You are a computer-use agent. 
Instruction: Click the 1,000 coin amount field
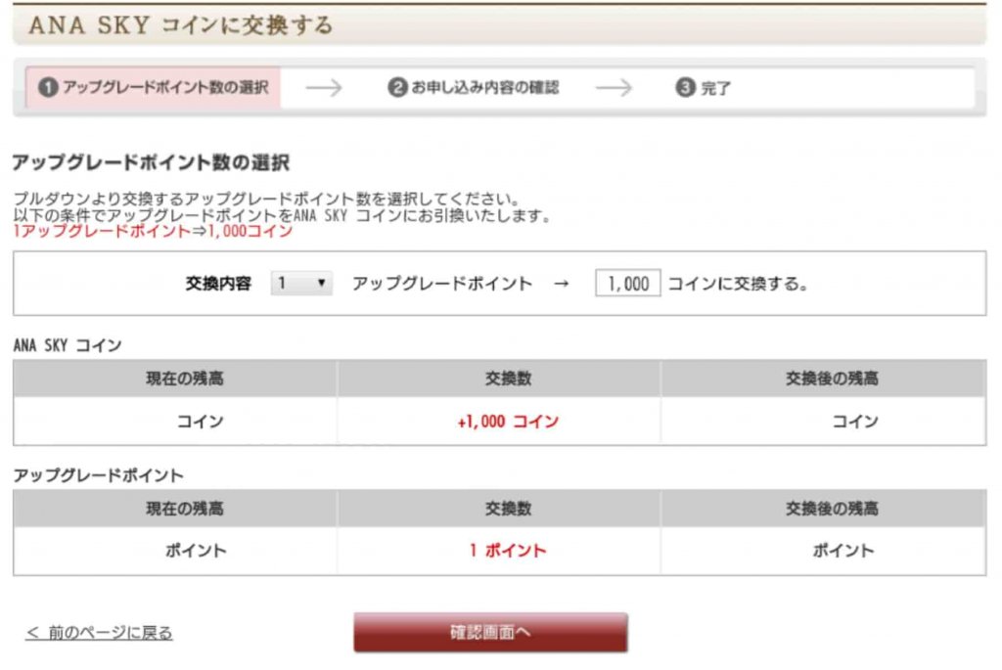pyautogui.click(x=627, y=283)
